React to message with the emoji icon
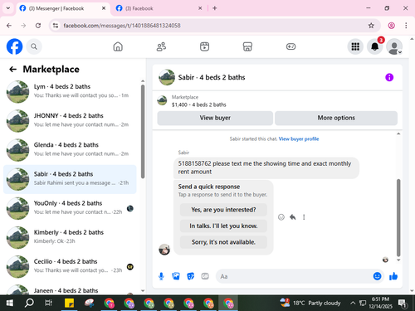The image size is (415, 311). [x=281, y=217]
